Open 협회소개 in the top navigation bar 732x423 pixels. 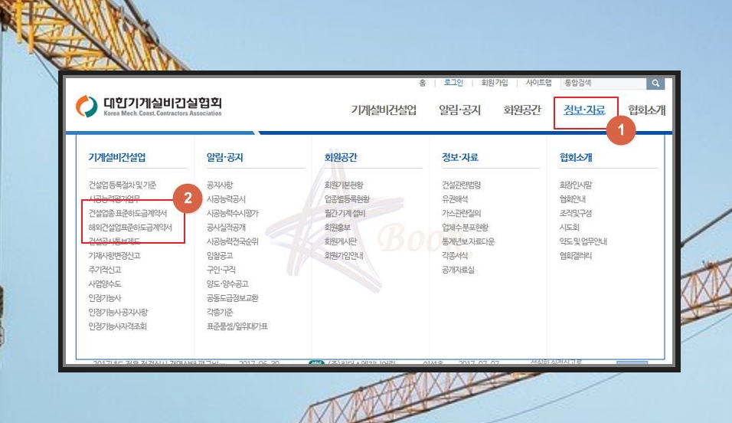click(x=646, y=110)
